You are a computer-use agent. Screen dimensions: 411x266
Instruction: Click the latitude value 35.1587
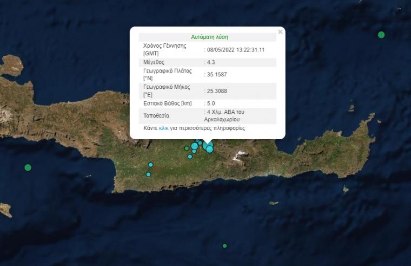click(216, 74)
